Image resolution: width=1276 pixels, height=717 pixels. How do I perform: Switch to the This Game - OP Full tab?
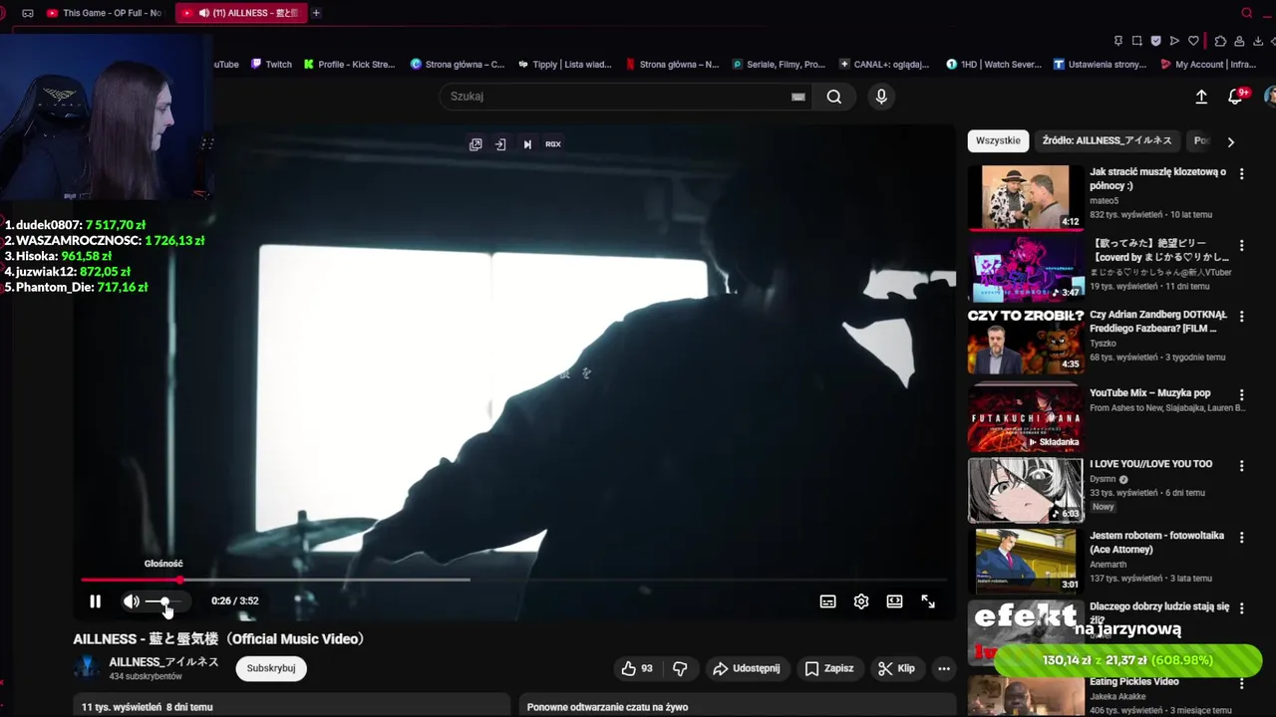click(105, 13)
